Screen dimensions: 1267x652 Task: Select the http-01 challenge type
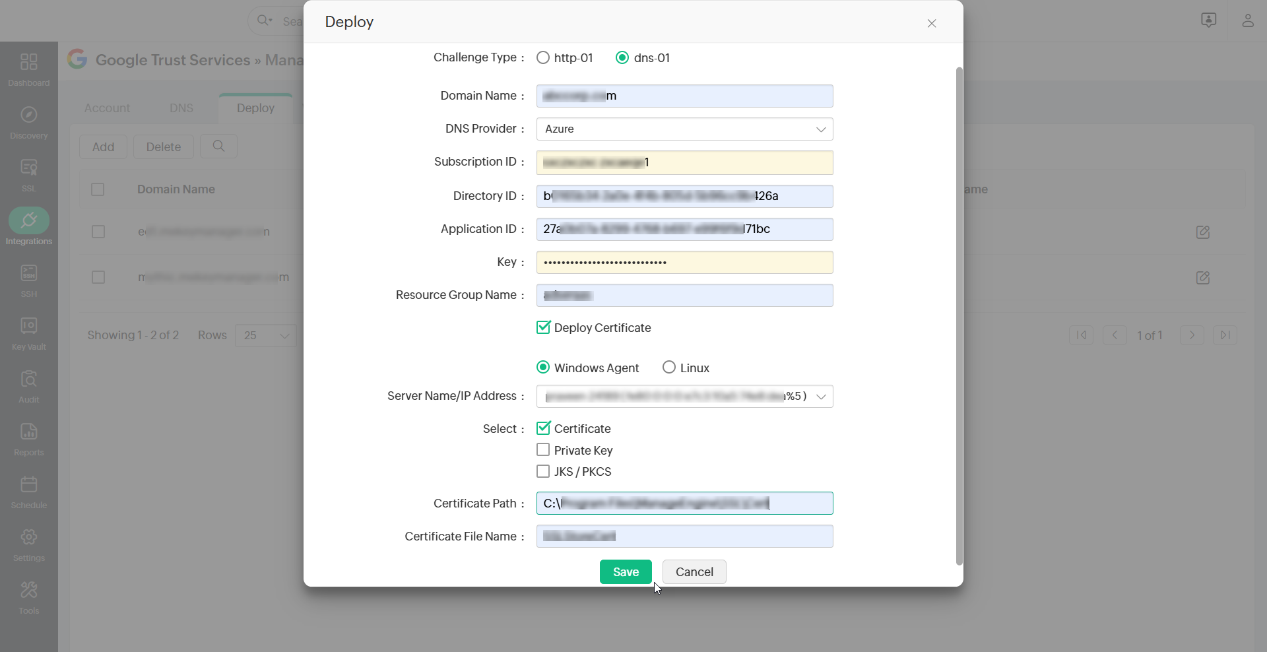point(543,57)
